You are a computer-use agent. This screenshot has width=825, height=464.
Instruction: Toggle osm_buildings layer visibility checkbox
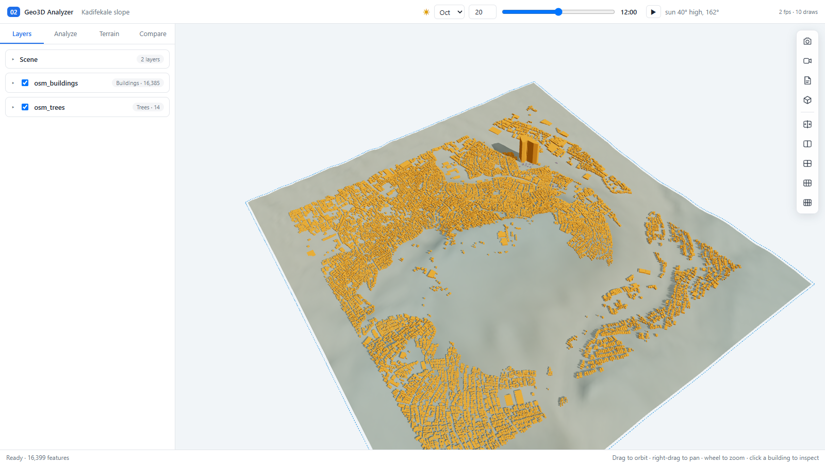25,82
